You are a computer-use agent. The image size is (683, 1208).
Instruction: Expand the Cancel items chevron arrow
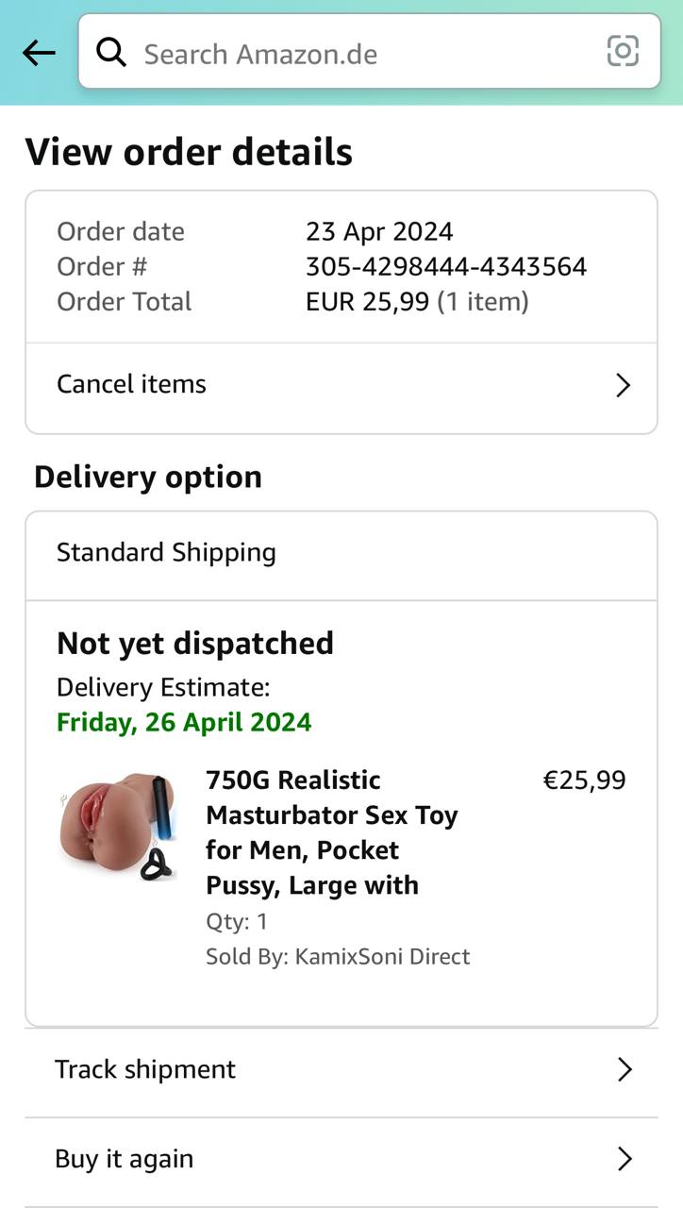(x=623, y=385)
